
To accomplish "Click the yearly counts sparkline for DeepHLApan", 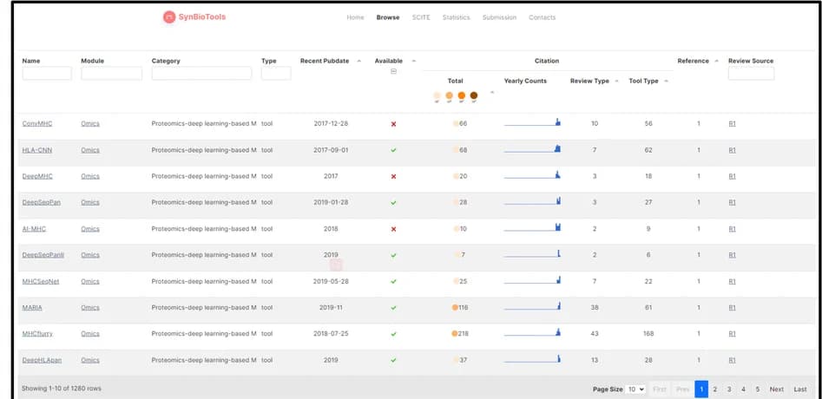I will pos(532,359).
